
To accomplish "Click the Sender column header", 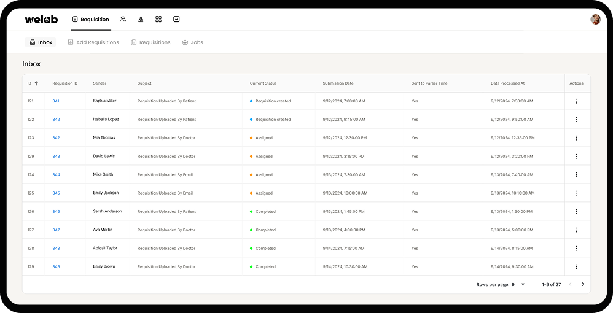I will coord(100,83).
